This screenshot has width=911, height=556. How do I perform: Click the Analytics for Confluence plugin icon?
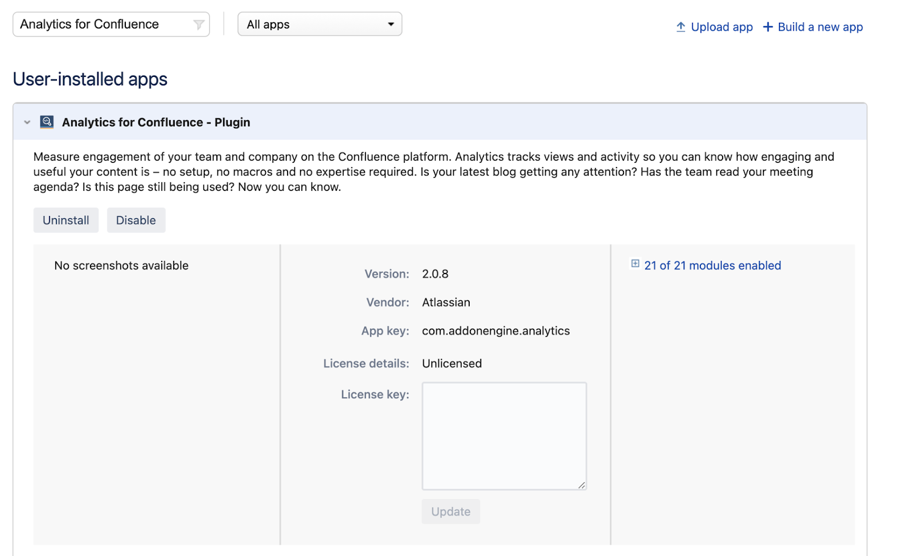coord(47,122)
